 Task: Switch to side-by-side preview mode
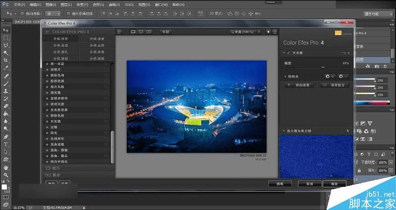point(149,32)
